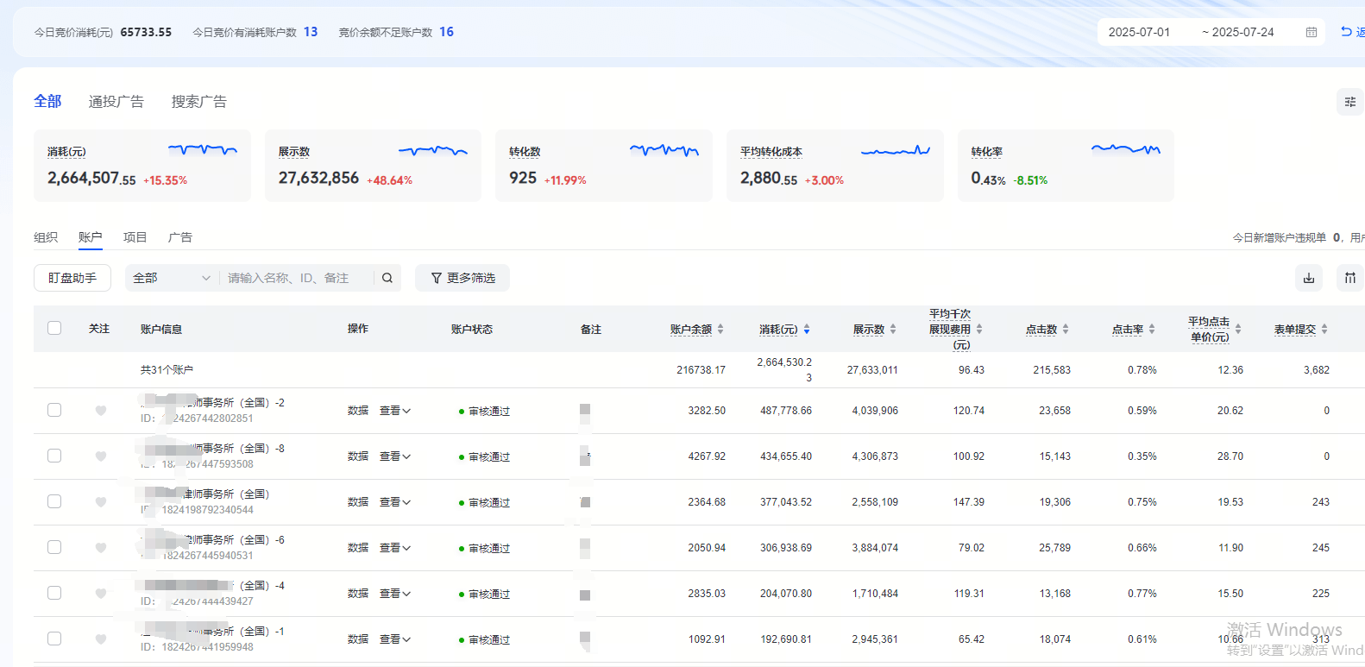The width and height of the screenshot is (1365, 667).
Task: Favorite the account with balance 2050.94
Action: click(101, 548)
